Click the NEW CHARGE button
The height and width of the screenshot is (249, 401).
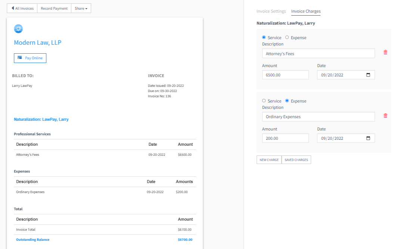(269, 160)
